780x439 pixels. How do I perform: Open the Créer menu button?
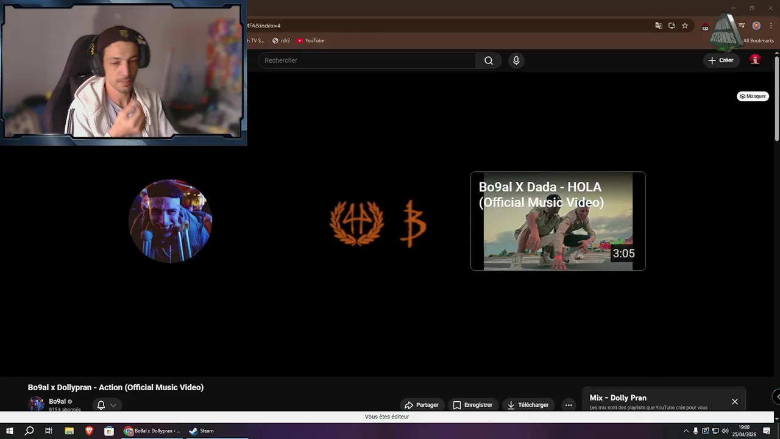pyautogui.click(x=721, y=60)
